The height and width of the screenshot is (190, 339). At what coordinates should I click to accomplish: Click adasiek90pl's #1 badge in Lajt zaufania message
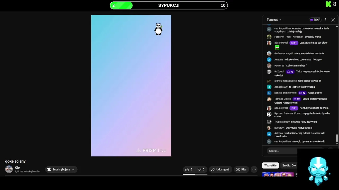(294, 43)
